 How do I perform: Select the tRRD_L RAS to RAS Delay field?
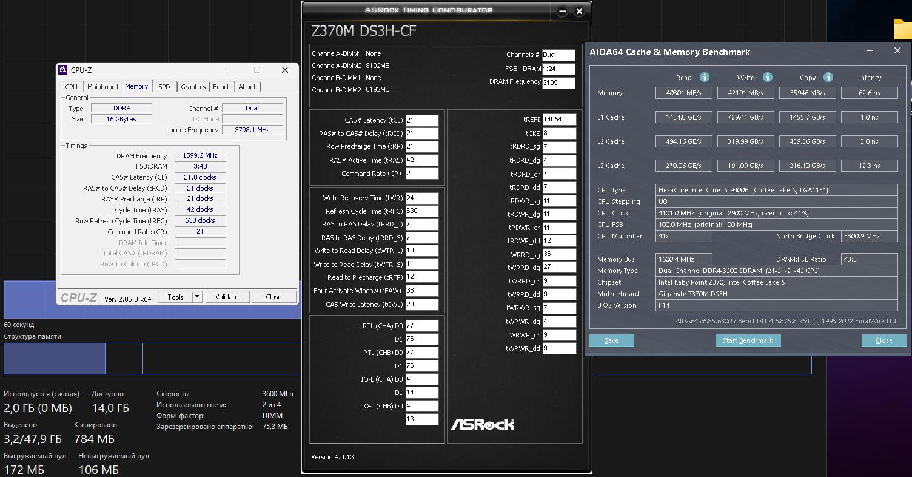click(x=422, y=225)
